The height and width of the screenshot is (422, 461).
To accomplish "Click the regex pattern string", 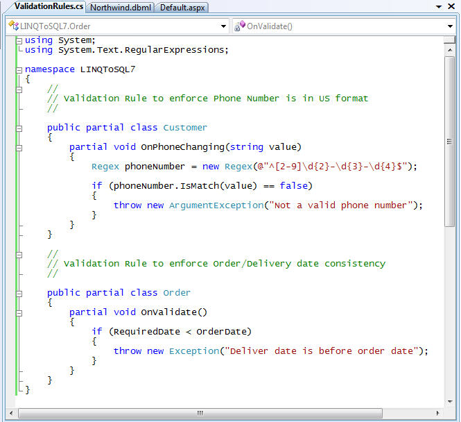I will click(332, 167).
